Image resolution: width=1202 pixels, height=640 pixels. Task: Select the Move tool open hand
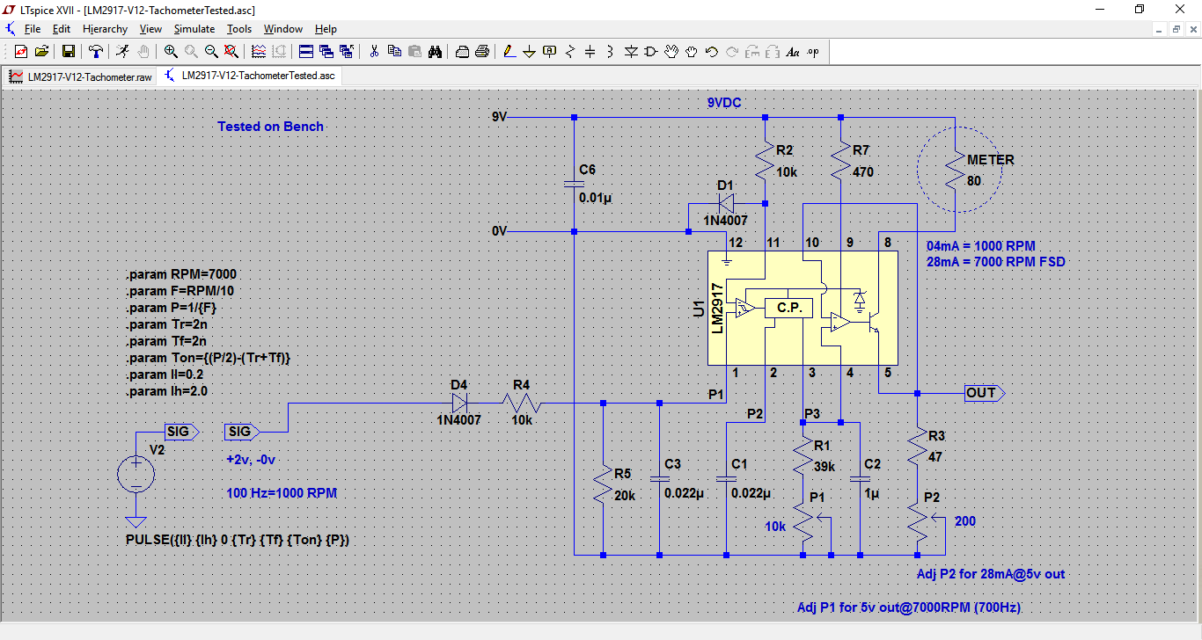coord(671,52)
